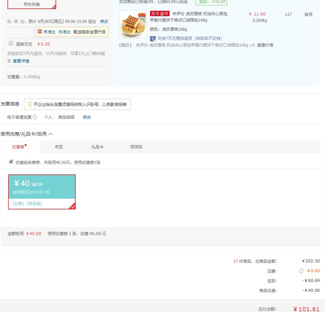Switch to the 领货码 tab
This screenshot has height=312, width=325.
coord(136,147)
